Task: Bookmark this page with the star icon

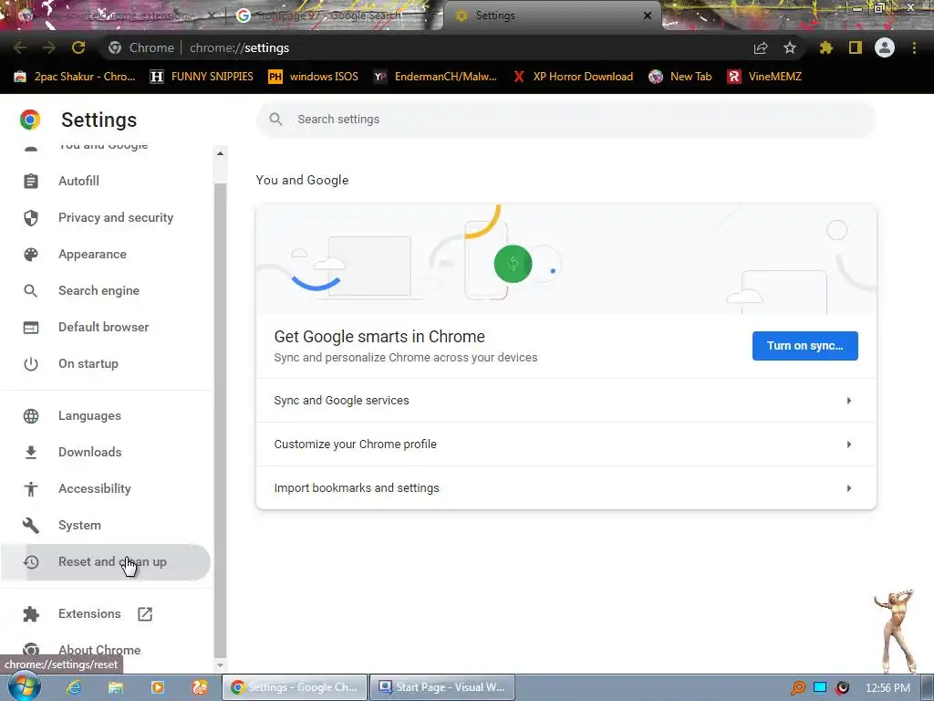Action: (790, 47)
